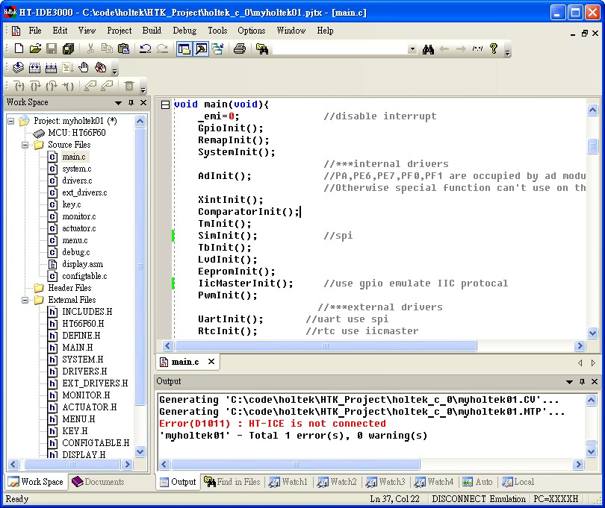Screen dimensions: 605x508
Task: Select display.asm in the project tree
Action: 83,264
